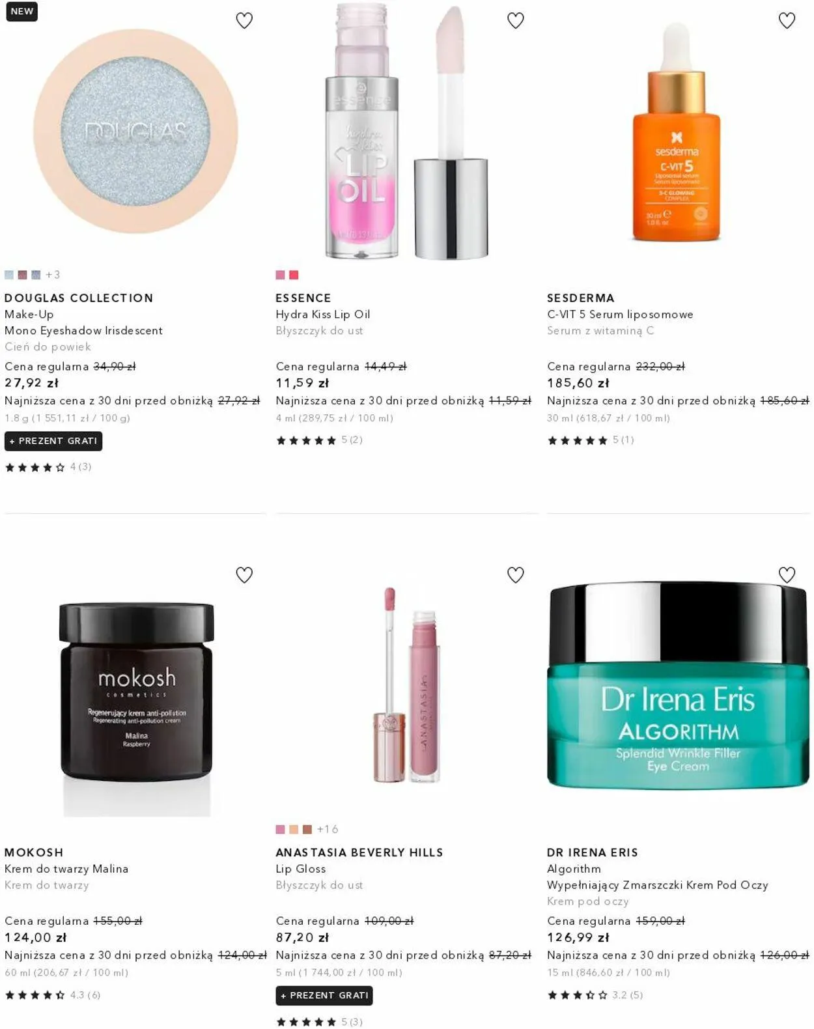
Task: Click Prezent Gratis badge under Anastasia gloss
Action: click(324, 995)
